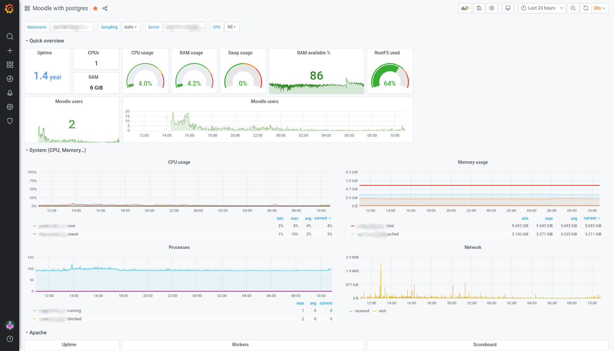The image size is (614, 351).
Task: Click the Create plus icon in sidebar
Action: point(10,51)
